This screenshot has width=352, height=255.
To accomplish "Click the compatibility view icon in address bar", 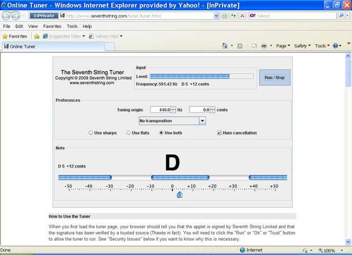I will [225, 16].
